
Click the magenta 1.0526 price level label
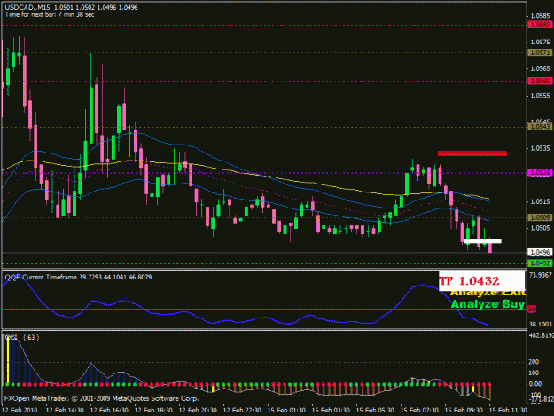tap(540, 172)
